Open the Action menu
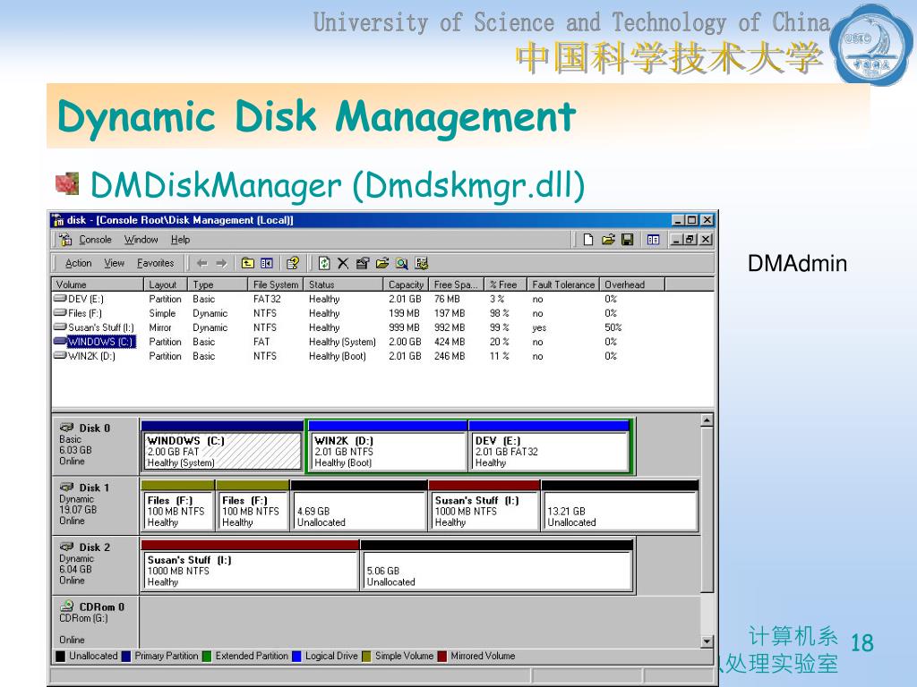 (x=79, y=264)
